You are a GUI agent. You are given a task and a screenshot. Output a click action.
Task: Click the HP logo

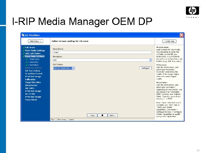[192, 11]
